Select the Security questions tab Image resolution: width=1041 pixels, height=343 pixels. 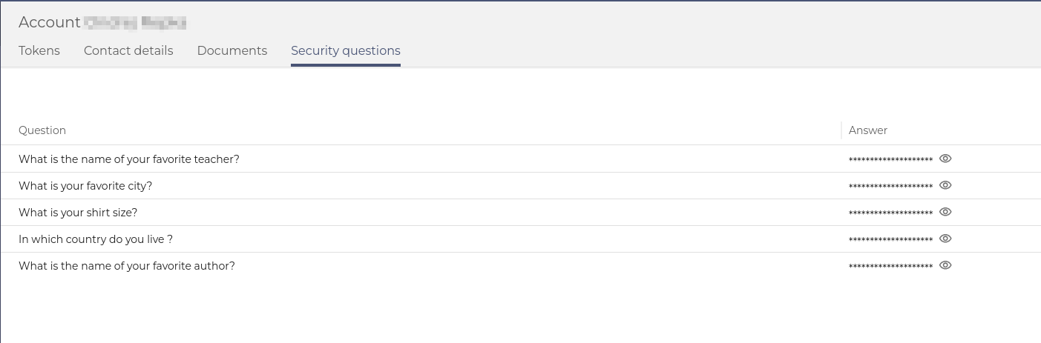[x=346, y=51]
